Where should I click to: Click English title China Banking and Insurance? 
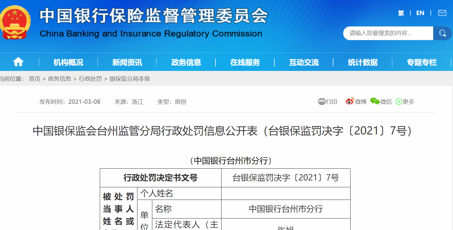tap(151, 33)
